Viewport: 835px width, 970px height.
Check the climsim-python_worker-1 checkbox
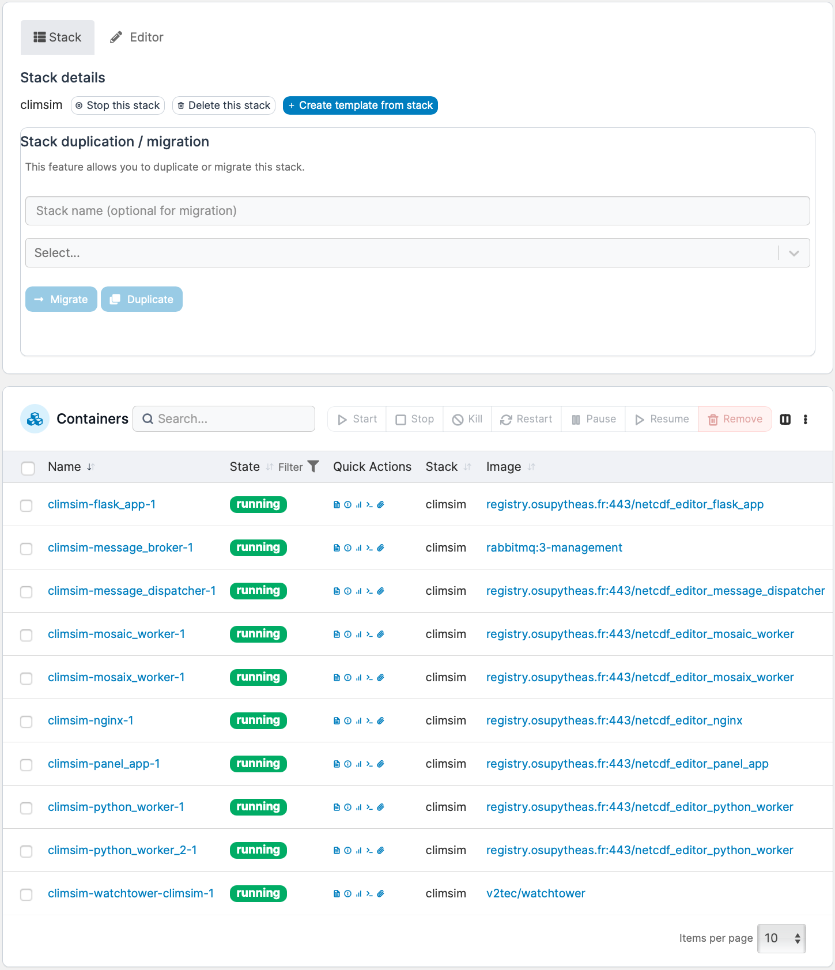(x=27, y=808)
